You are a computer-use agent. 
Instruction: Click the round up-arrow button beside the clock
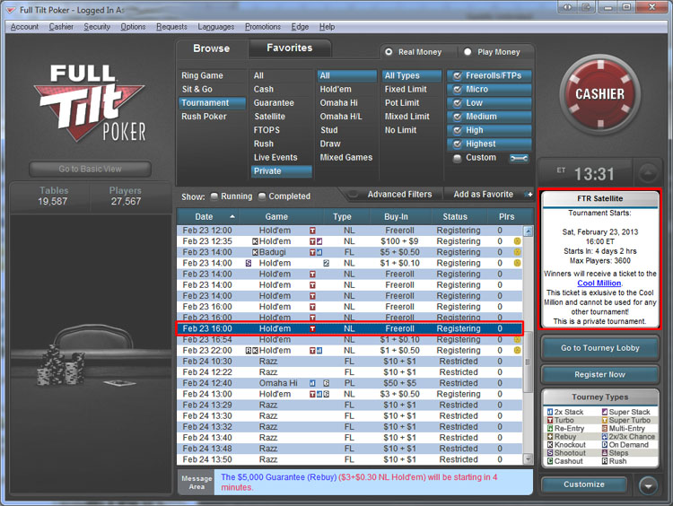648,173
